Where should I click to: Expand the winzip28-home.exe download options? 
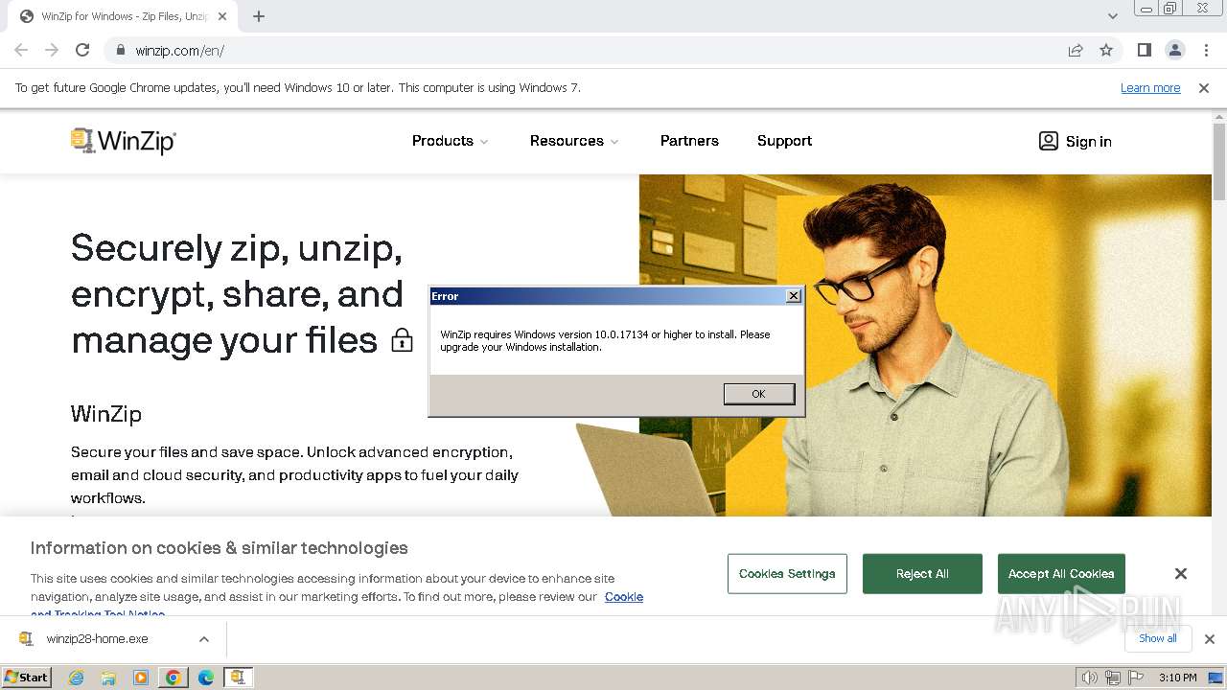click(x=204, y=639)
